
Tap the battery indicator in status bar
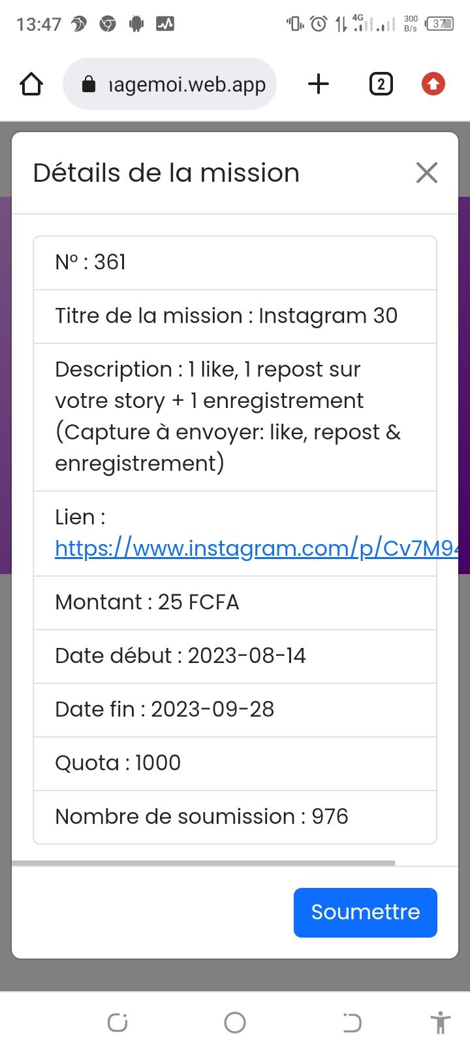pos(439,24)
